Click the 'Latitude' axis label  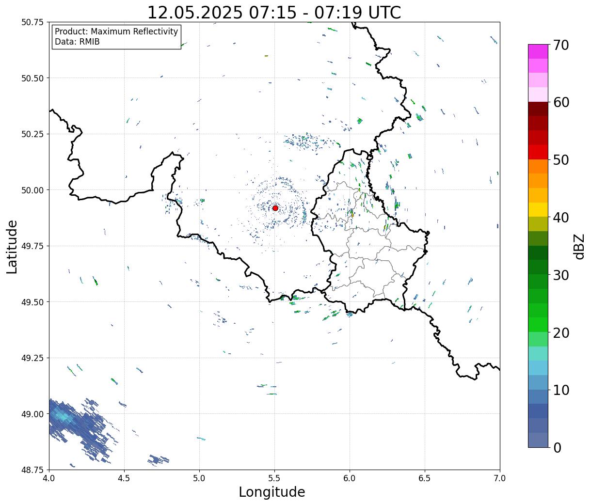tap(12, 246)
